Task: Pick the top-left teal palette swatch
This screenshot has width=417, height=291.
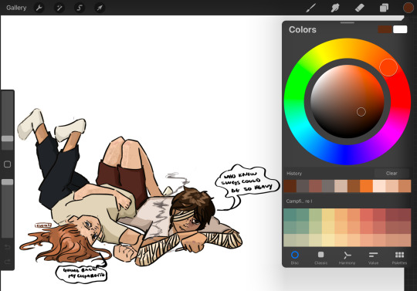Action: pos(290,215)
